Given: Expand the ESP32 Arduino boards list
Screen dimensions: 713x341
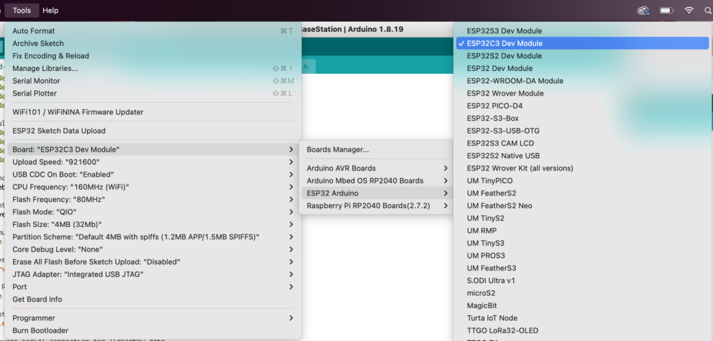Looking at the screenshot, I should (377, 193).
